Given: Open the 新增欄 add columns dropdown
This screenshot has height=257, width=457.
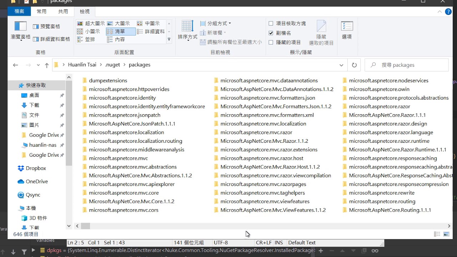Looking at the screenshot, I should [x=214, y=33].
